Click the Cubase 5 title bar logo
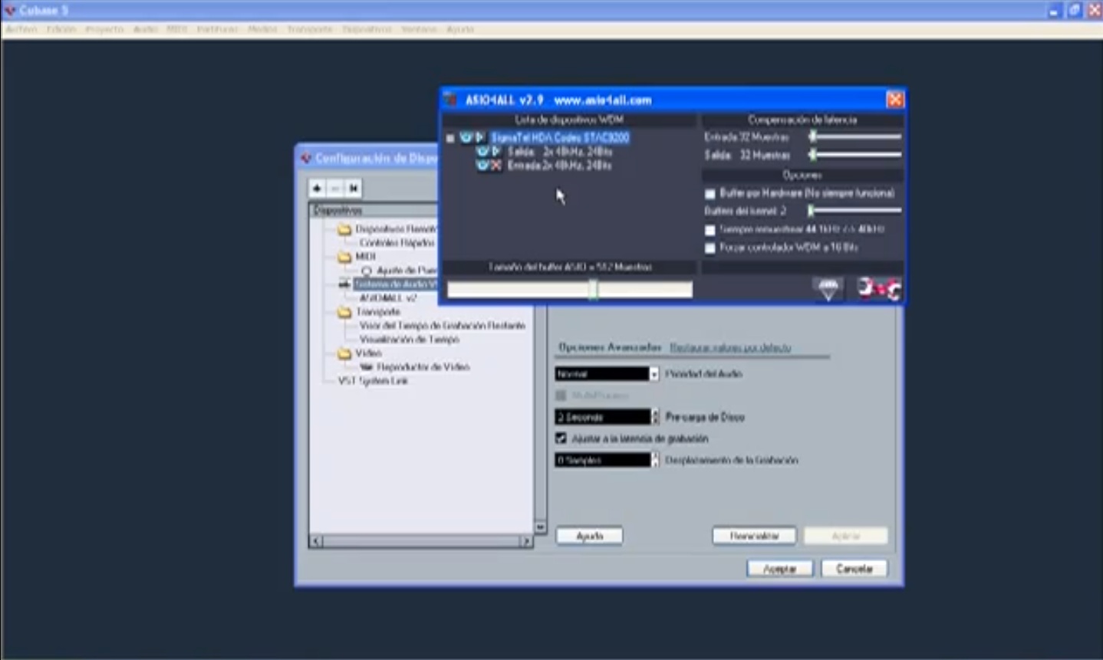 click(10, 10)
